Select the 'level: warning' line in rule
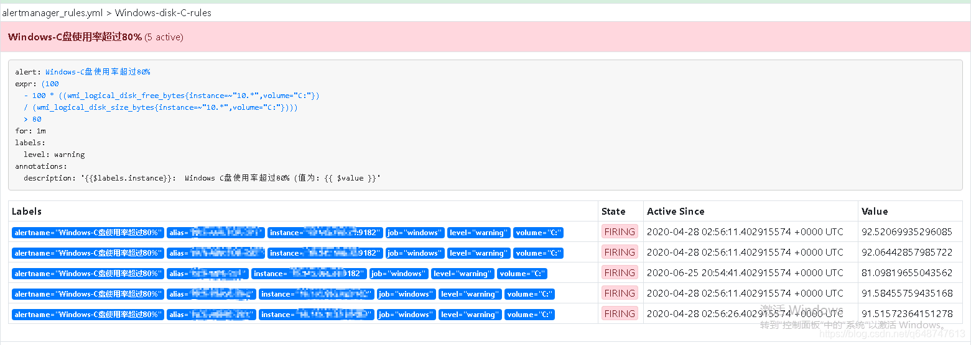 [x=54, y=155]
